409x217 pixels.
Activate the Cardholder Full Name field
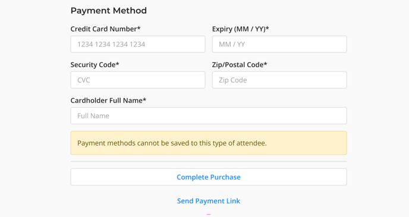point(209,115)
